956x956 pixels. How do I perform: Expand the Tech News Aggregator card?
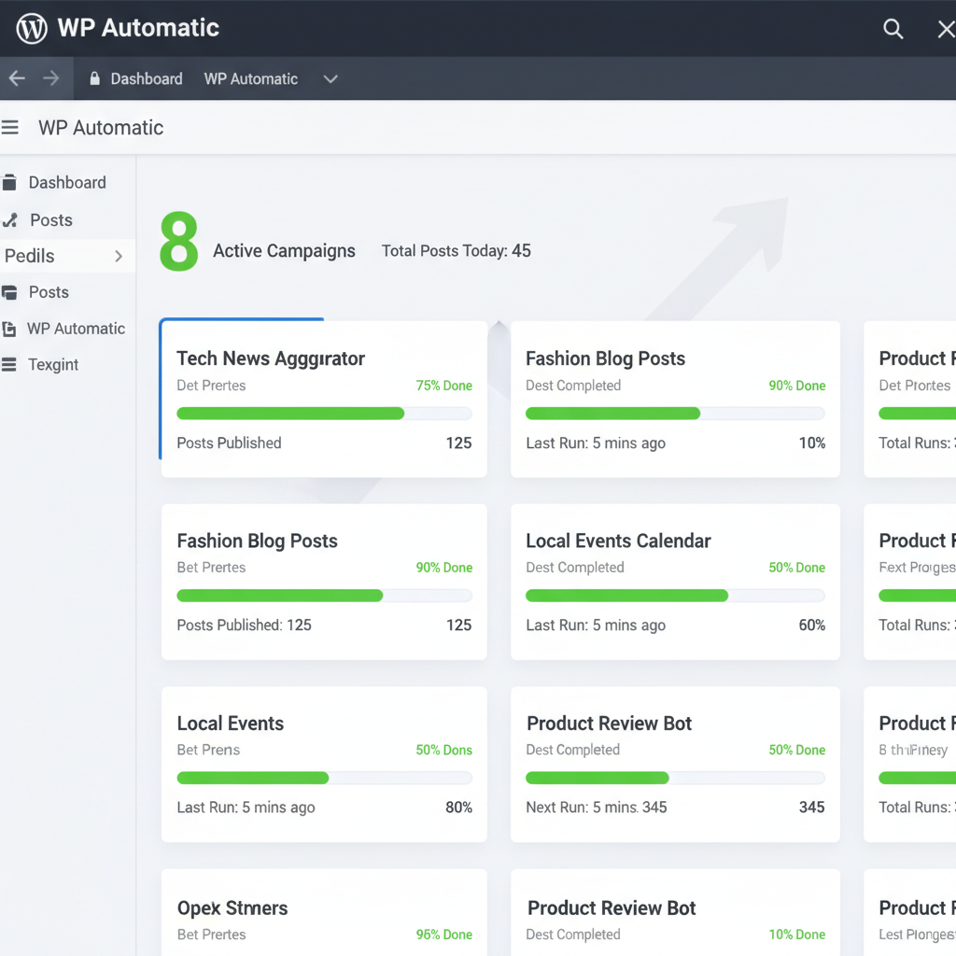[x=270, y=358]
